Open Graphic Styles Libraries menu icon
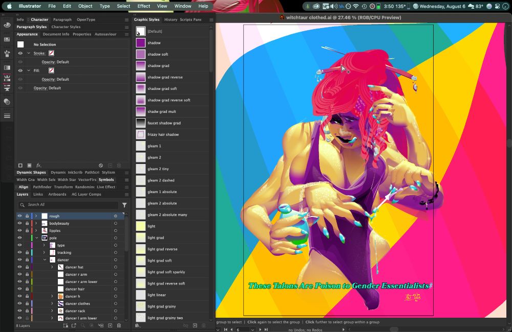 point(137,325)
